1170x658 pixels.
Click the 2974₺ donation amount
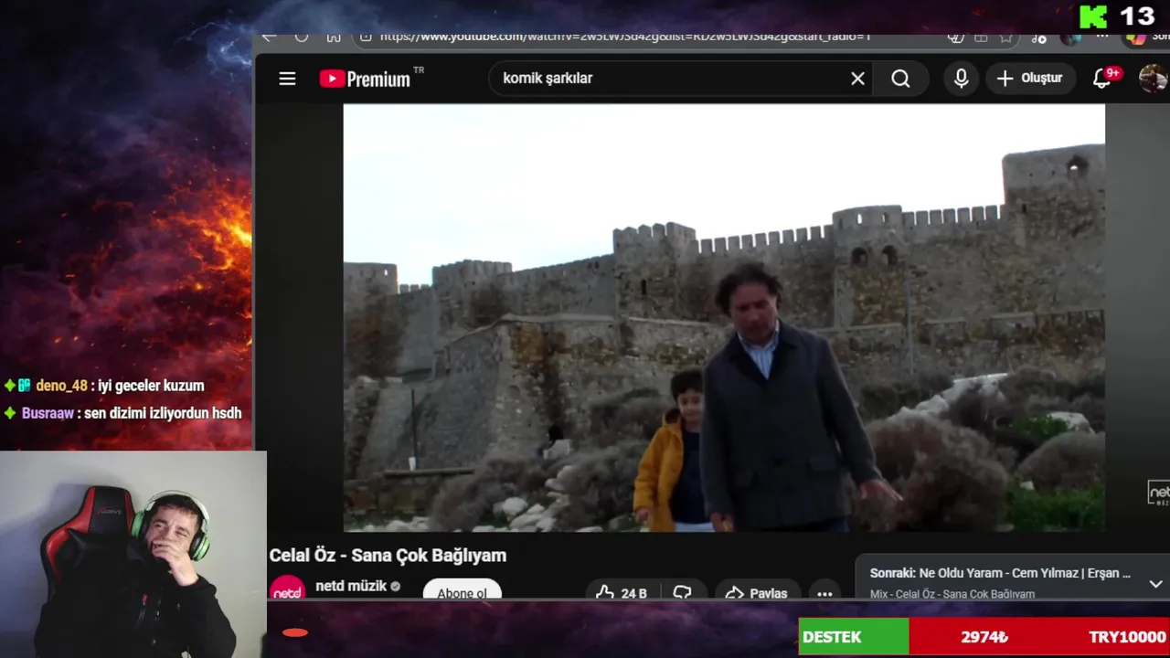click(984, 637)
